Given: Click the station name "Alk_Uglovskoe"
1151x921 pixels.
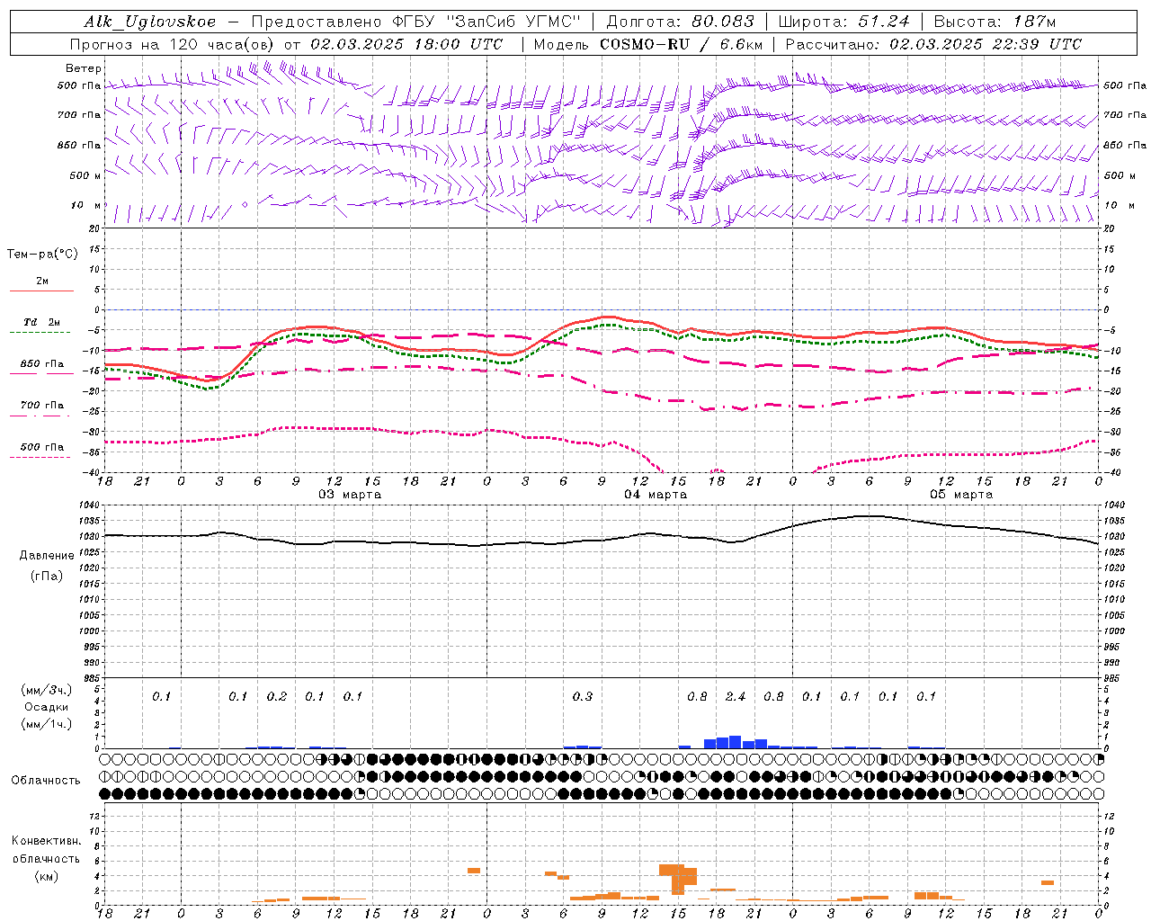Looking at the screenshot, I should (x=150, y=22).
